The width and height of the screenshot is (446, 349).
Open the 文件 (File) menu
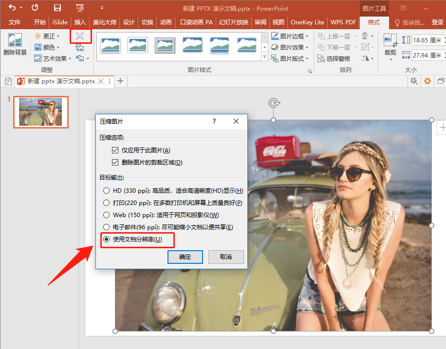coord(15,22)
